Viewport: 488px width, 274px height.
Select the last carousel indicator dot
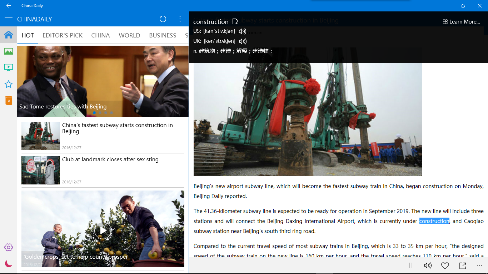pos(111,113)
